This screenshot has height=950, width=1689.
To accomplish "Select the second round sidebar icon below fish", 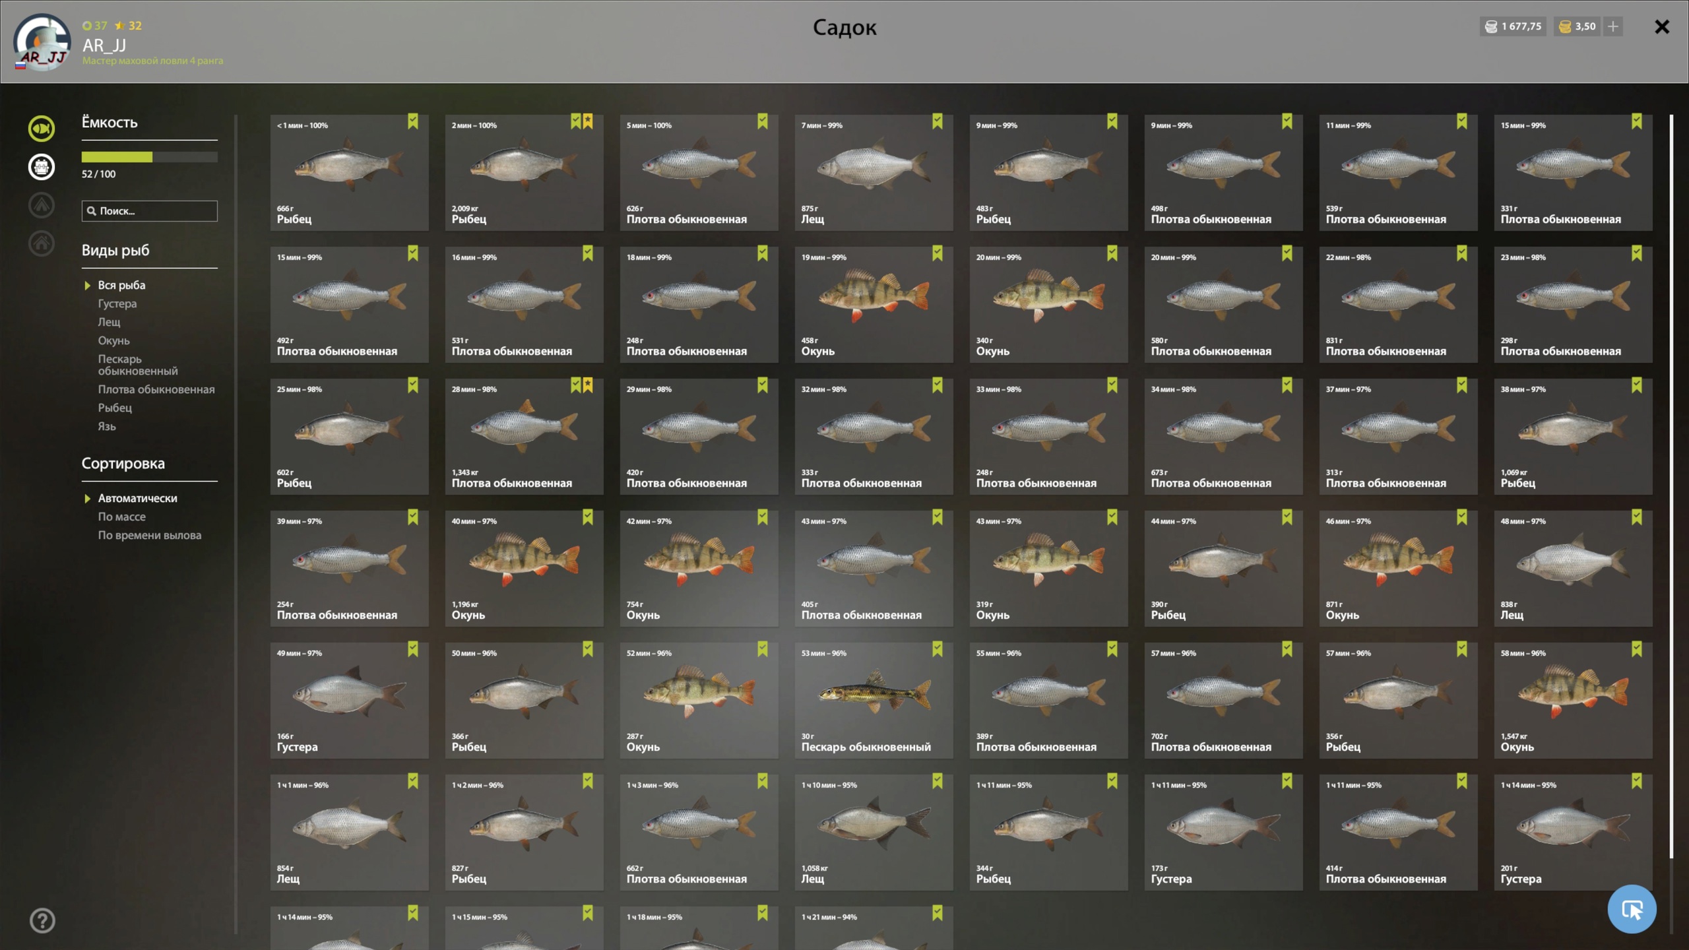I will point(41,167).
